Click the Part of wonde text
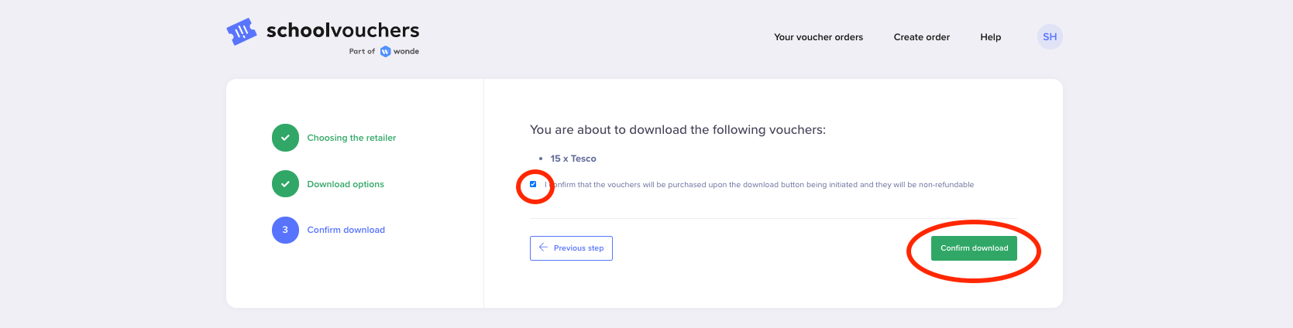The image size is (1293, 328). click(x=383, y=52)
